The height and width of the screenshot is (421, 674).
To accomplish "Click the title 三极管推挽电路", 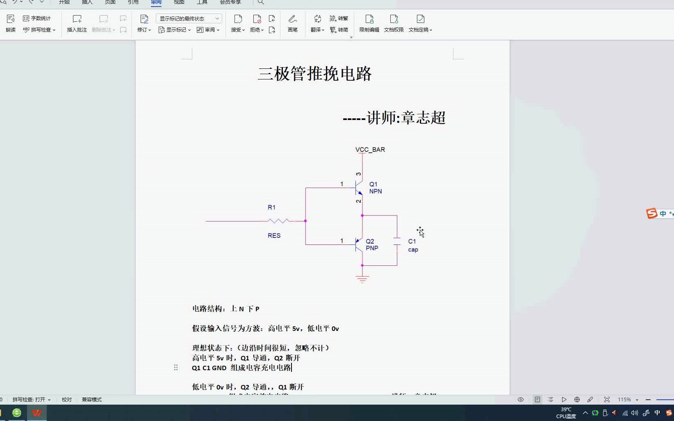I will click(315, 74).
